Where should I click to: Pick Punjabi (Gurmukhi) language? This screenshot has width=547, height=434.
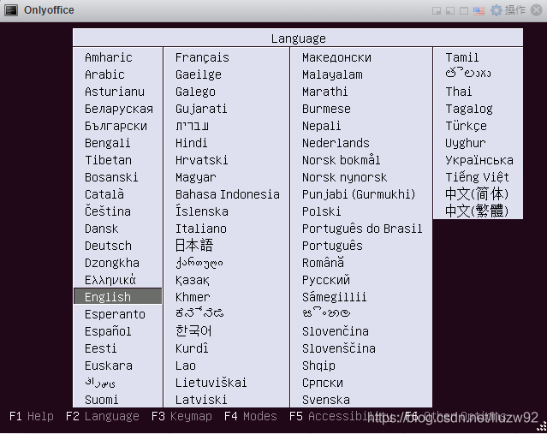click(359, 194)
